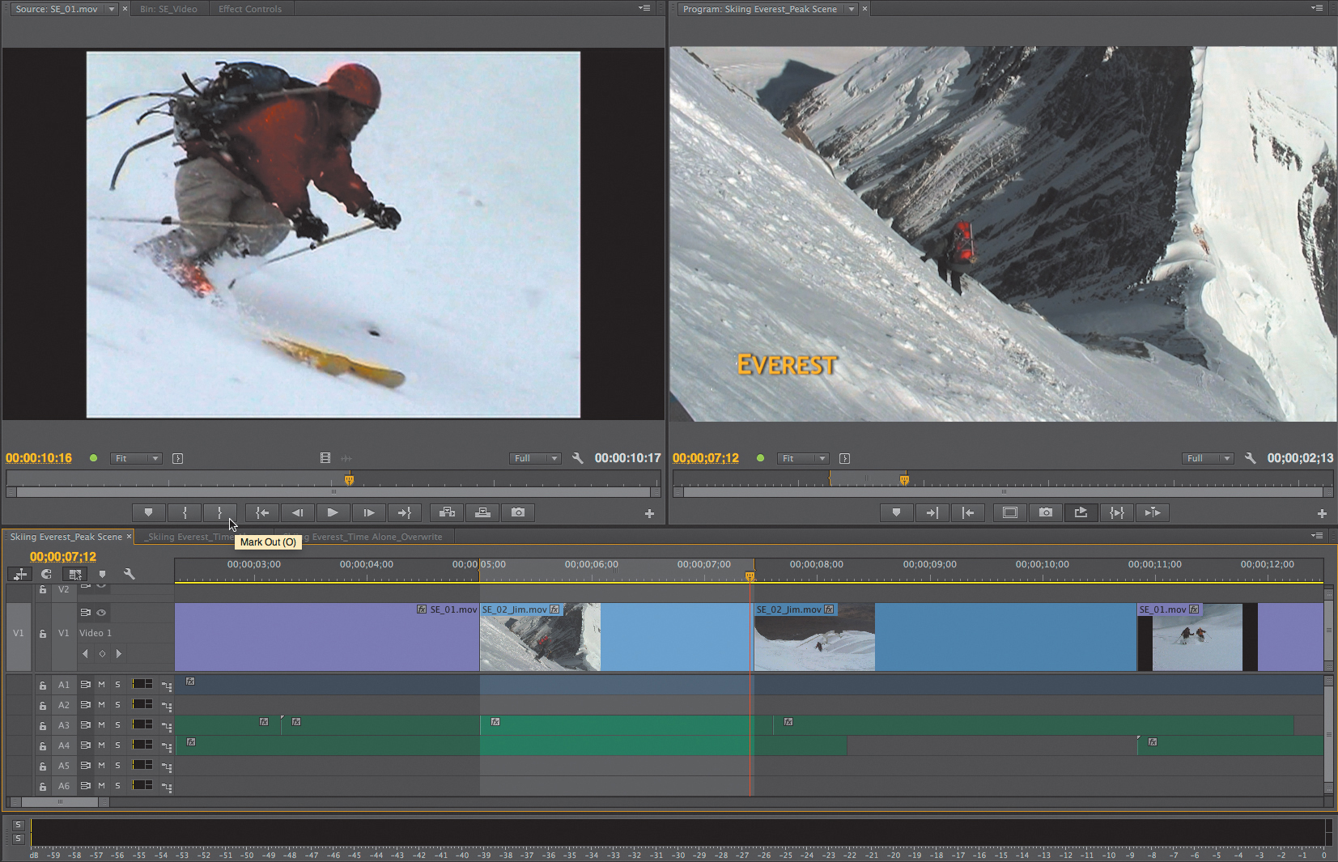Mute audio track A1
Screen dimensions: 1338x862
tap(101, 685)
